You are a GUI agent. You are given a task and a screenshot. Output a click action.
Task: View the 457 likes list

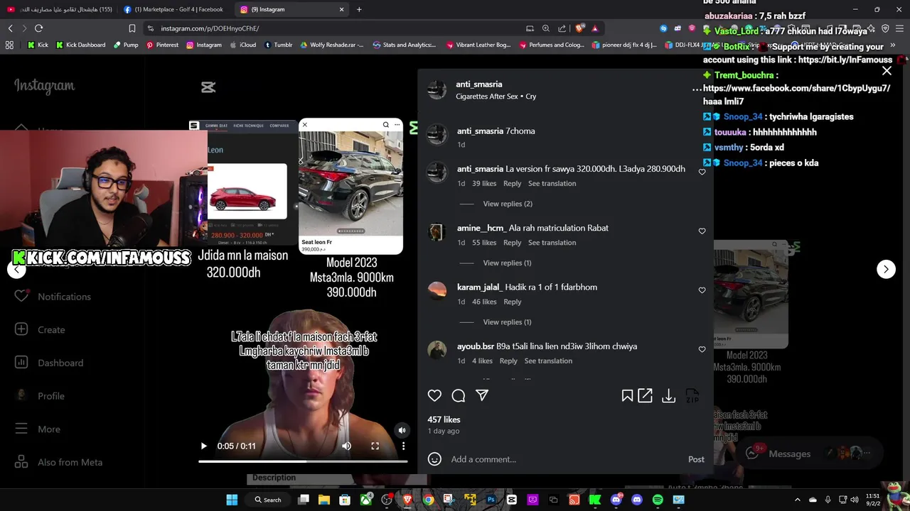[444, 419]
